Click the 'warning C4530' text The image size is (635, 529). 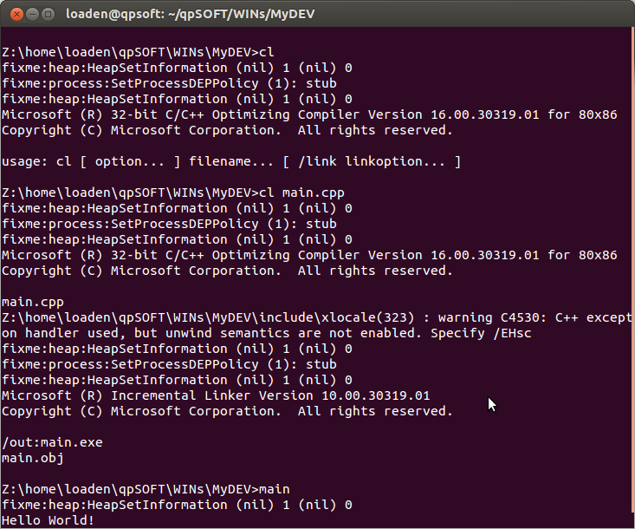pos(491,317)
